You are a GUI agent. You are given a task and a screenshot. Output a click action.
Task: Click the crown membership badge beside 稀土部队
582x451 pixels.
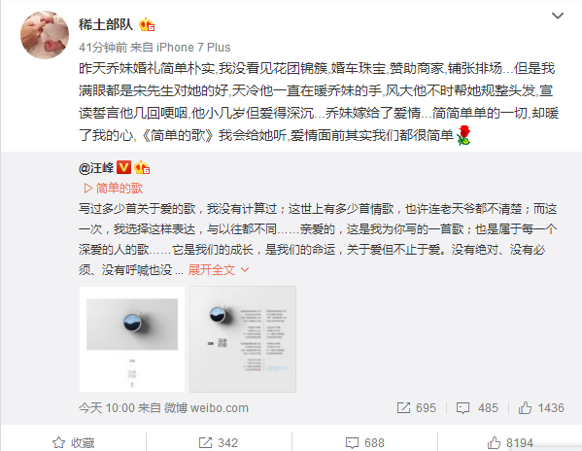click(147, 25)
